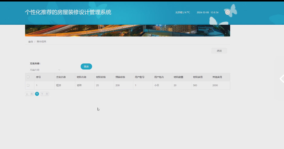The height and width of the screenshot is (149, 284).
Task: Click the city highway banner image
Action: coord(128,30)
